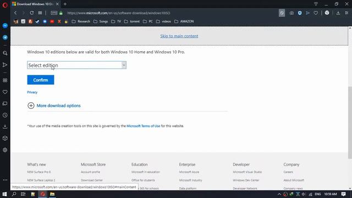Open the PC bookmarks folder
352x198 pixels.
148,21
